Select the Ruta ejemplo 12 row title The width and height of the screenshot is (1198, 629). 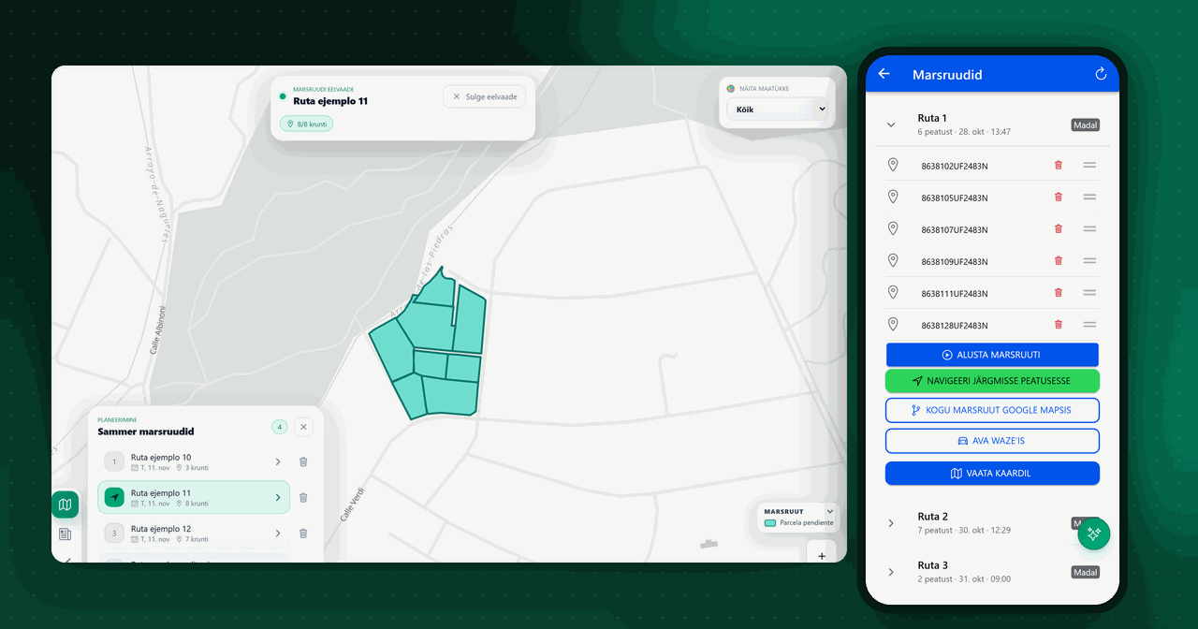pos(161,528)
